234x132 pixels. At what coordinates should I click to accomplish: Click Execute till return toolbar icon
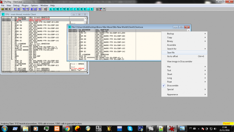tap(40, 9)
